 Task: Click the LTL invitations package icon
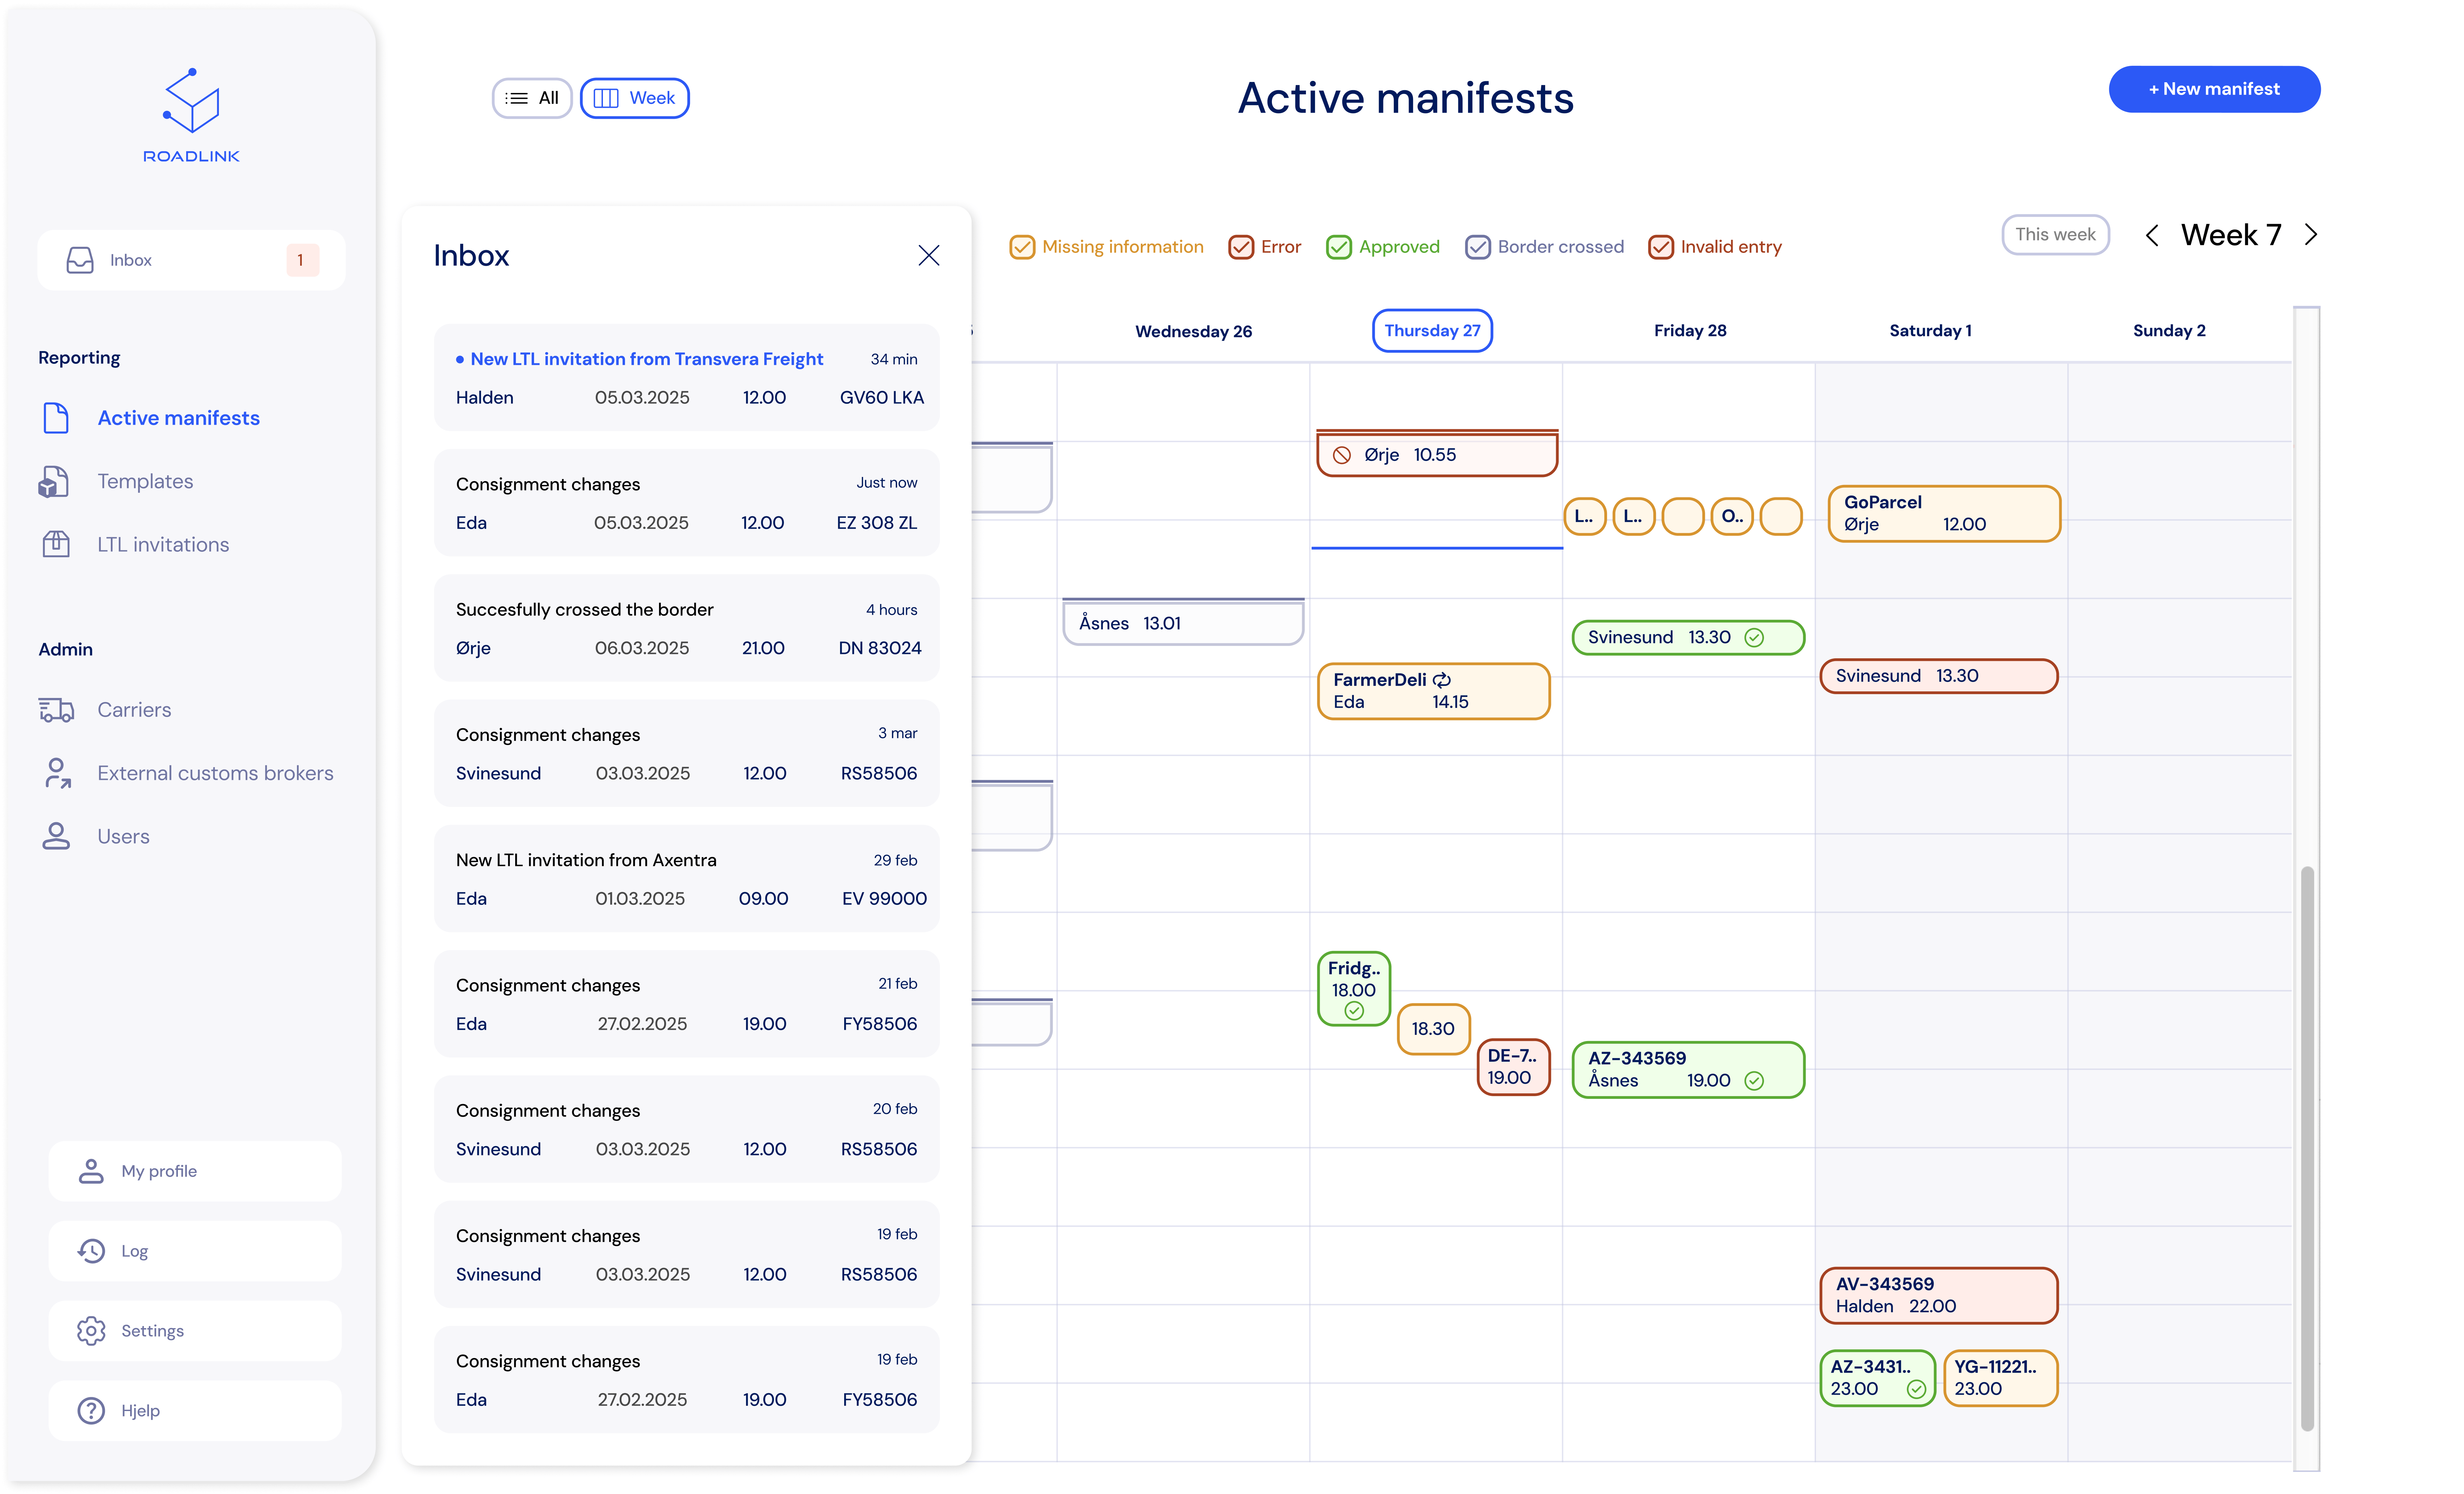[56, 544]
